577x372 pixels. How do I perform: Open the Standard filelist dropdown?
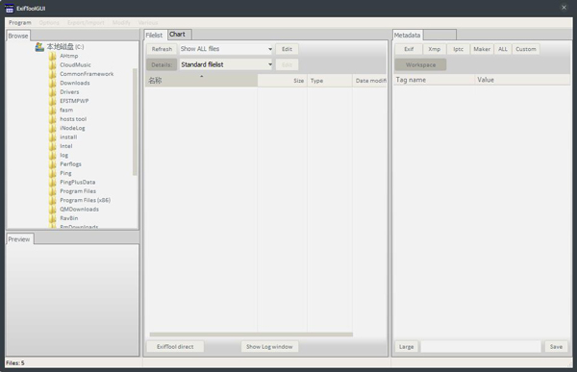226,64
